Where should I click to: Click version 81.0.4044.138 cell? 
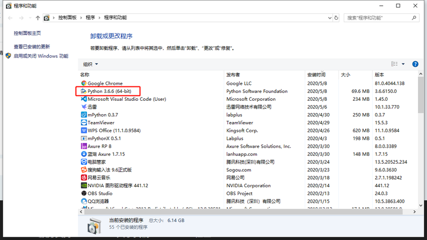tap(390, 83)
